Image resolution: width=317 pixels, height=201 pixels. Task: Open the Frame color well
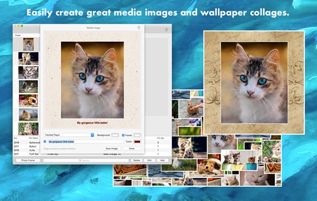tap(137, 135)
